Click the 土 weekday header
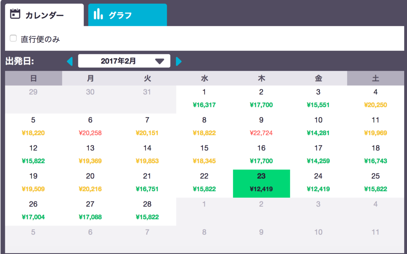The image size is (407, 254). pos(376,78)
